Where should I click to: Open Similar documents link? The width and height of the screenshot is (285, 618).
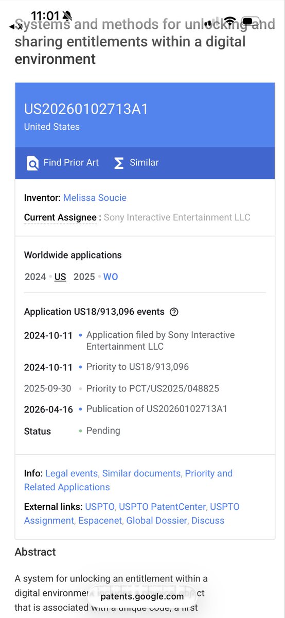(141, 473)
